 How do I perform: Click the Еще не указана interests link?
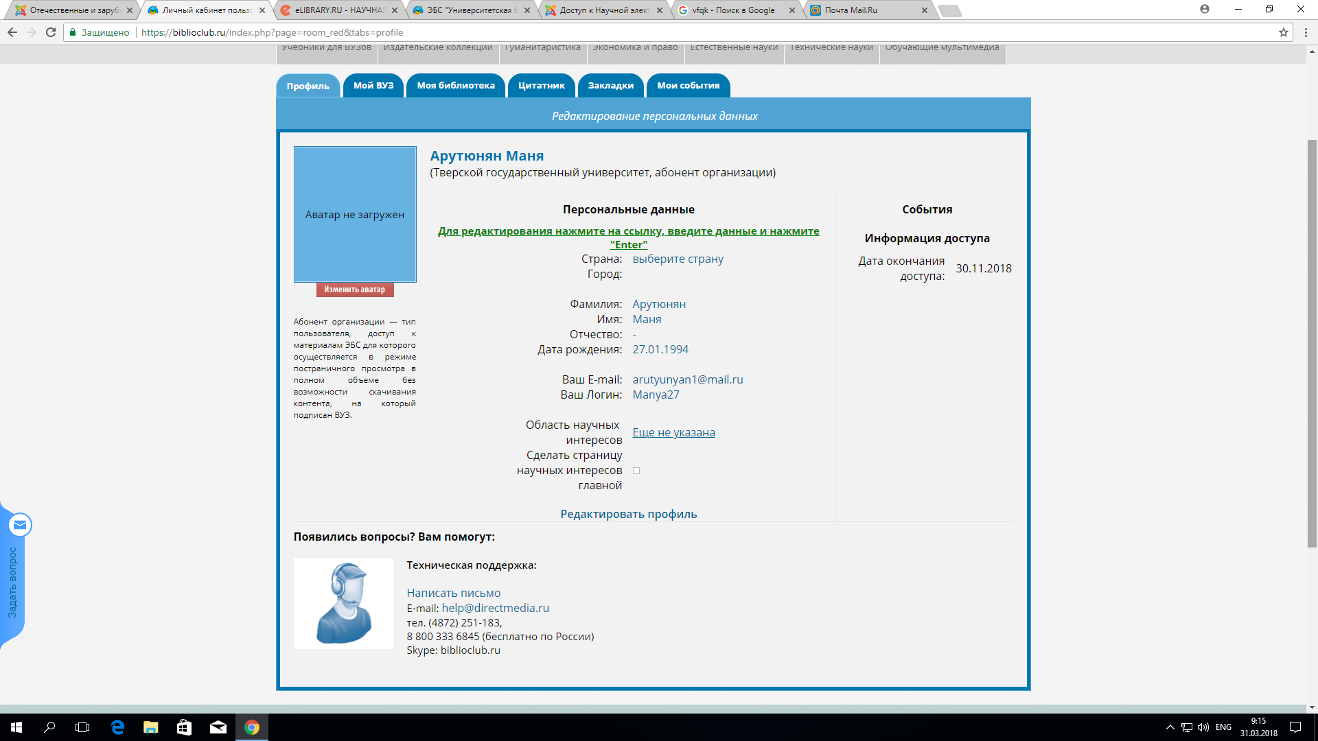point(673,432)
